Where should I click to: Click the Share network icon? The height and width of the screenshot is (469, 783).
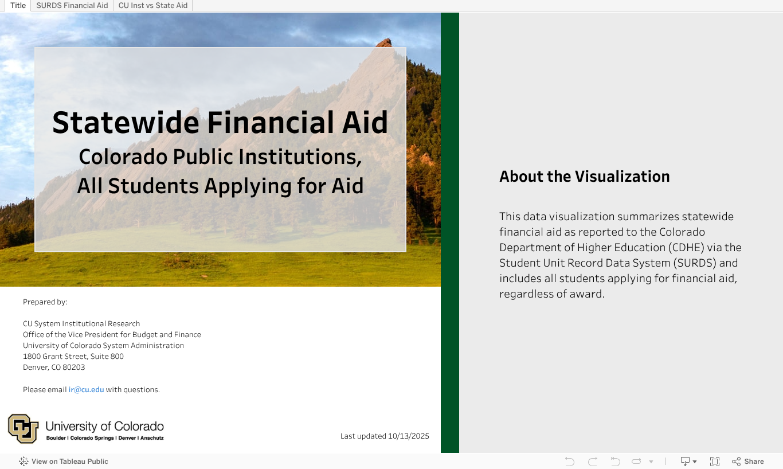737,462
